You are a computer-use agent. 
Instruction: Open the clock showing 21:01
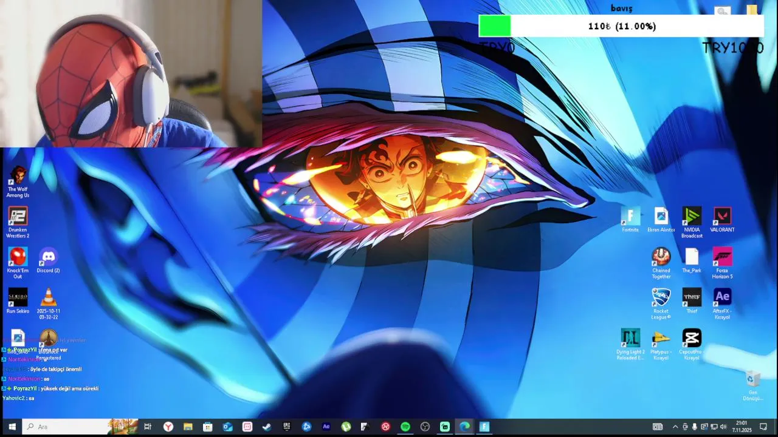click(742, 427)
